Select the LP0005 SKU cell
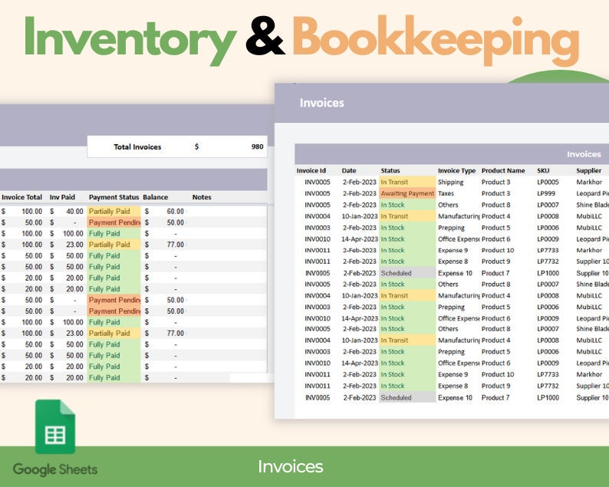 pos(548,182)
